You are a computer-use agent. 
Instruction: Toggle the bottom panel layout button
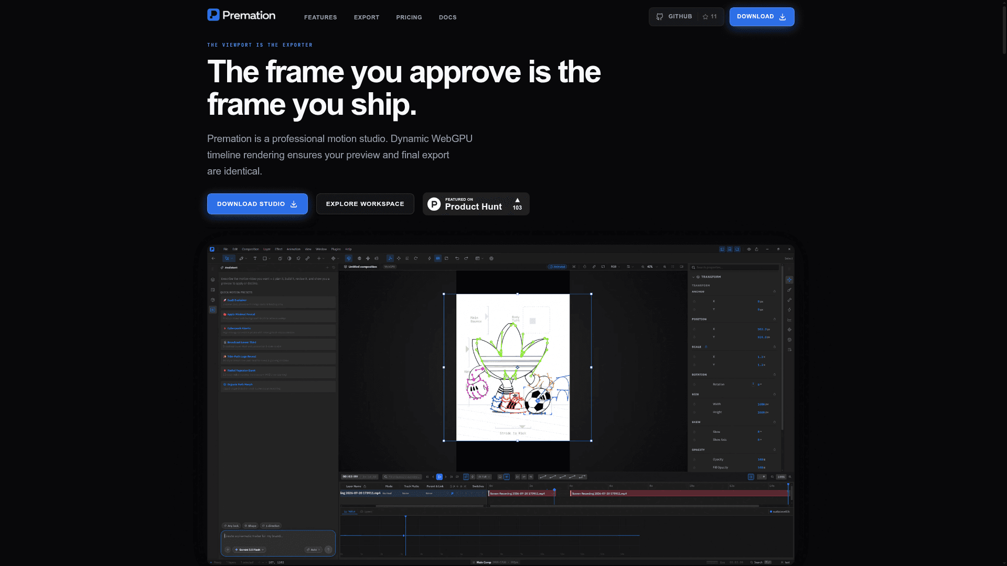pos(730,249)
